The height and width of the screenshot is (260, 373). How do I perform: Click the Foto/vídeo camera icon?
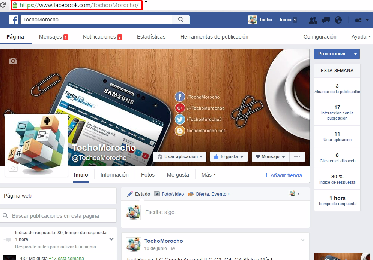(157, 194)
